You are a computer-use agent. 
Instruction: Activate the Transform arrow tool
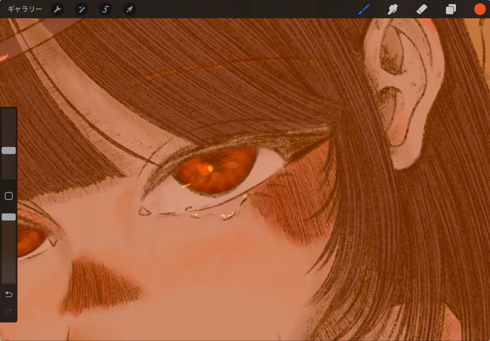click(130, 9)
